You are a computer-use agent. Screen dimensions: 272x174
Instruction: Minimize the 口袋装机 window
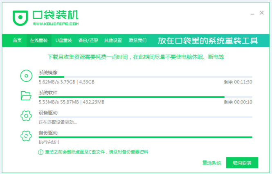(x=252, y=14)
